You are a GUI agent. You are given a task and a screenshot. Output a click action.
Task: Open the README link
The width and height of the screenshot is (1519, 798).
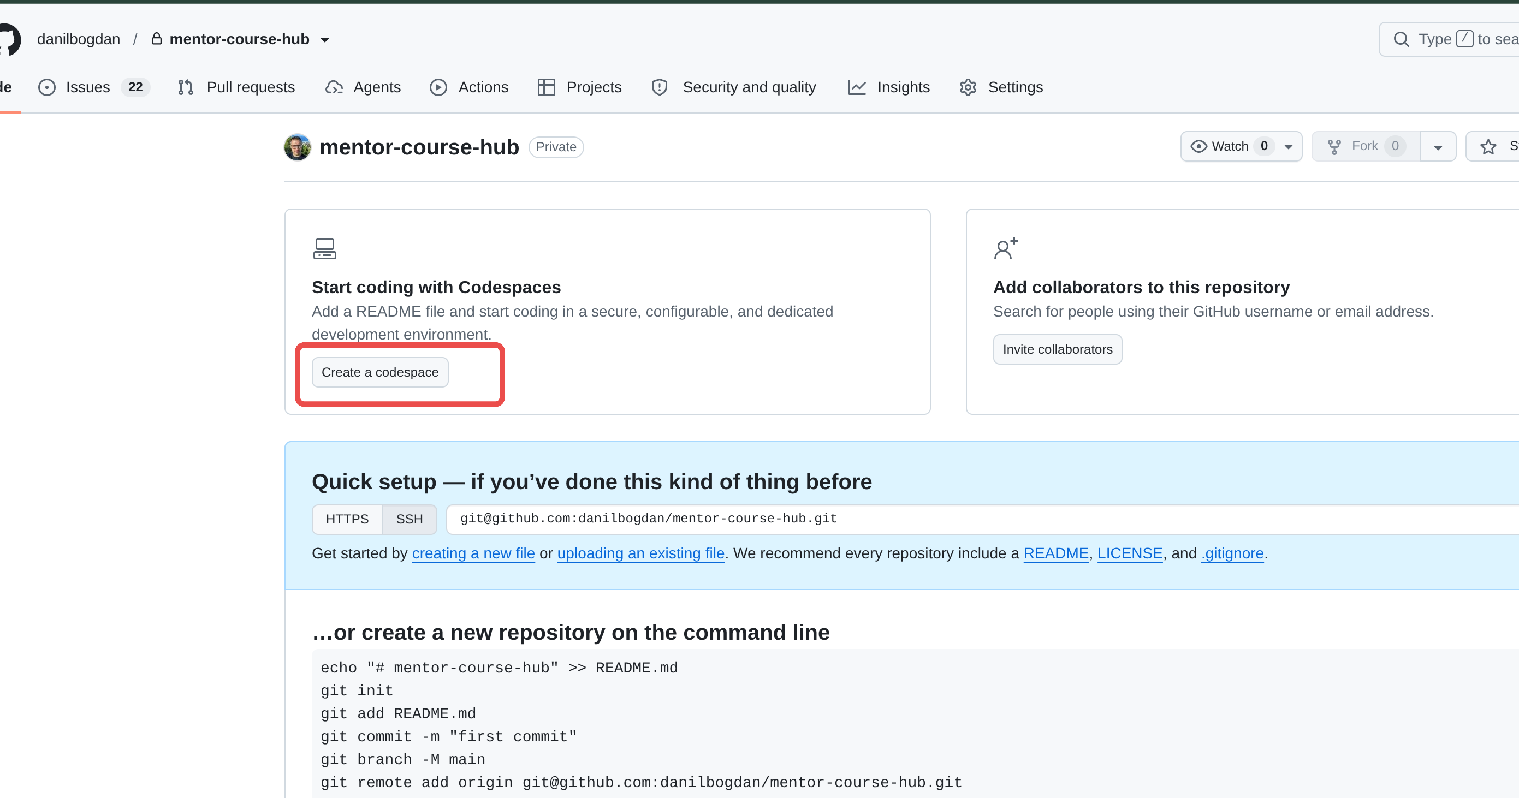[x=1055, y=553]
